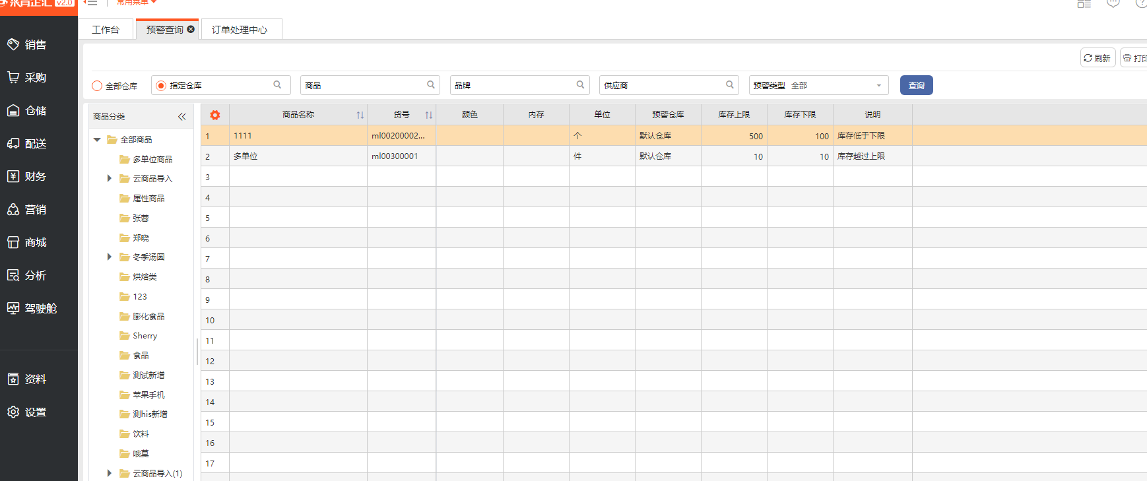
Task: Select the 指定仓库 radio button
Action: point(161,86)
